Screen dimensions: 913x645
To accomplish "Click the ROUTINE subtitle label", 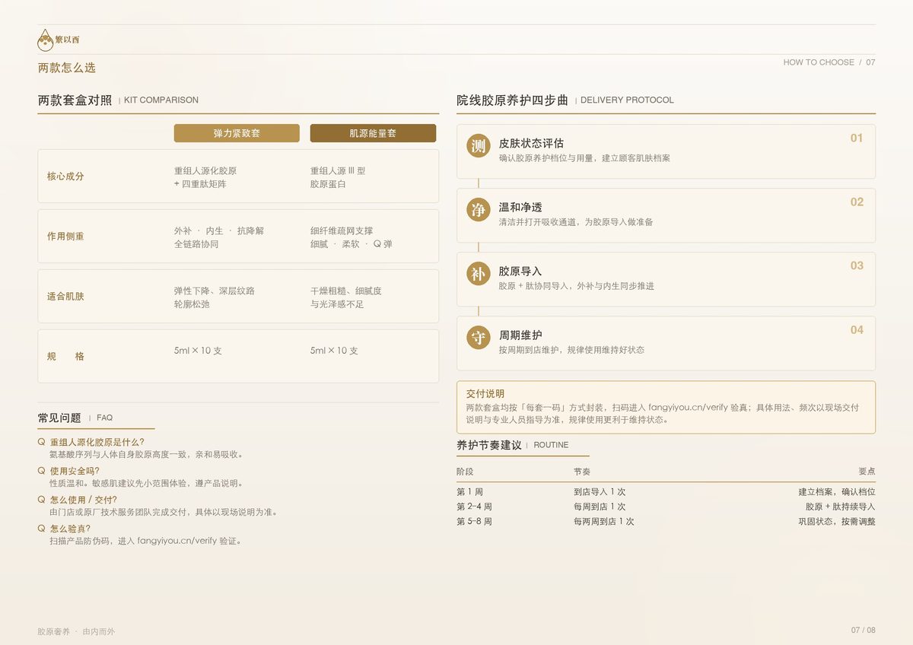I will (551, 445).
